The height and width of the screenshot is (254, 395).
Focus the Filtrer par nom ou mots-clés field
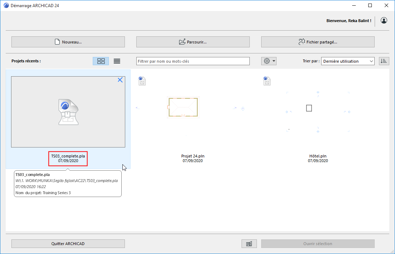193,61
